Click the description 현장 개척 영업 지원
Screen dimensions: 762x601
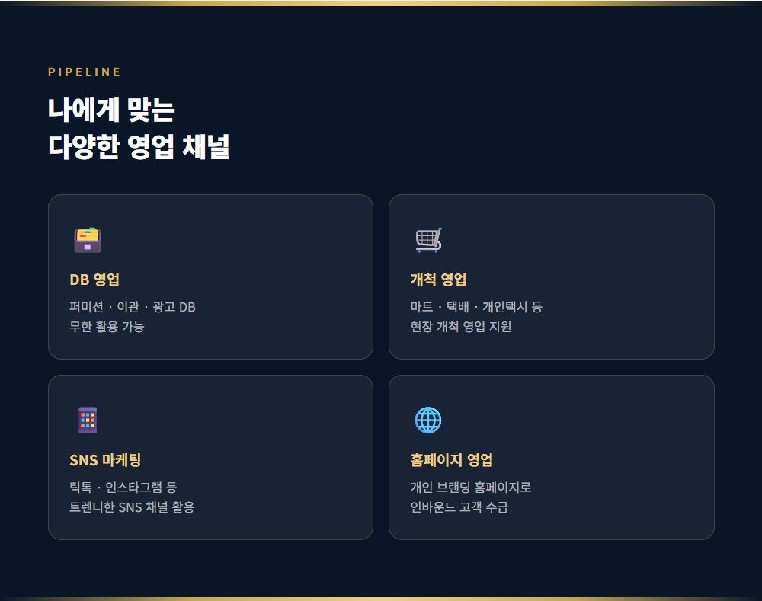[462, 326]
